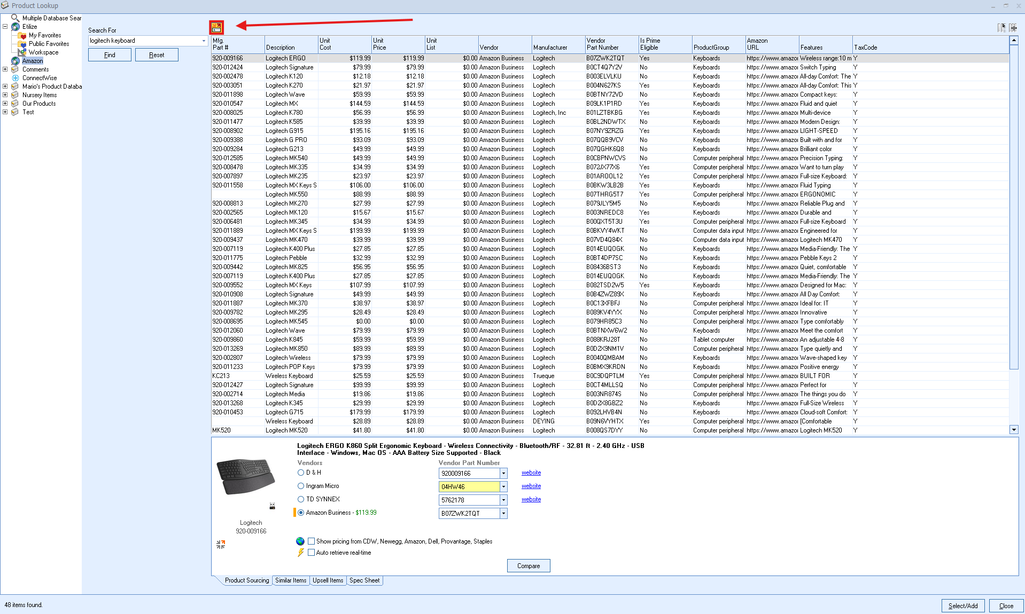Screen dimensions: 1025x614
Task: Open Multiple Database Search magnifier icon
Action: coord(15,18)
